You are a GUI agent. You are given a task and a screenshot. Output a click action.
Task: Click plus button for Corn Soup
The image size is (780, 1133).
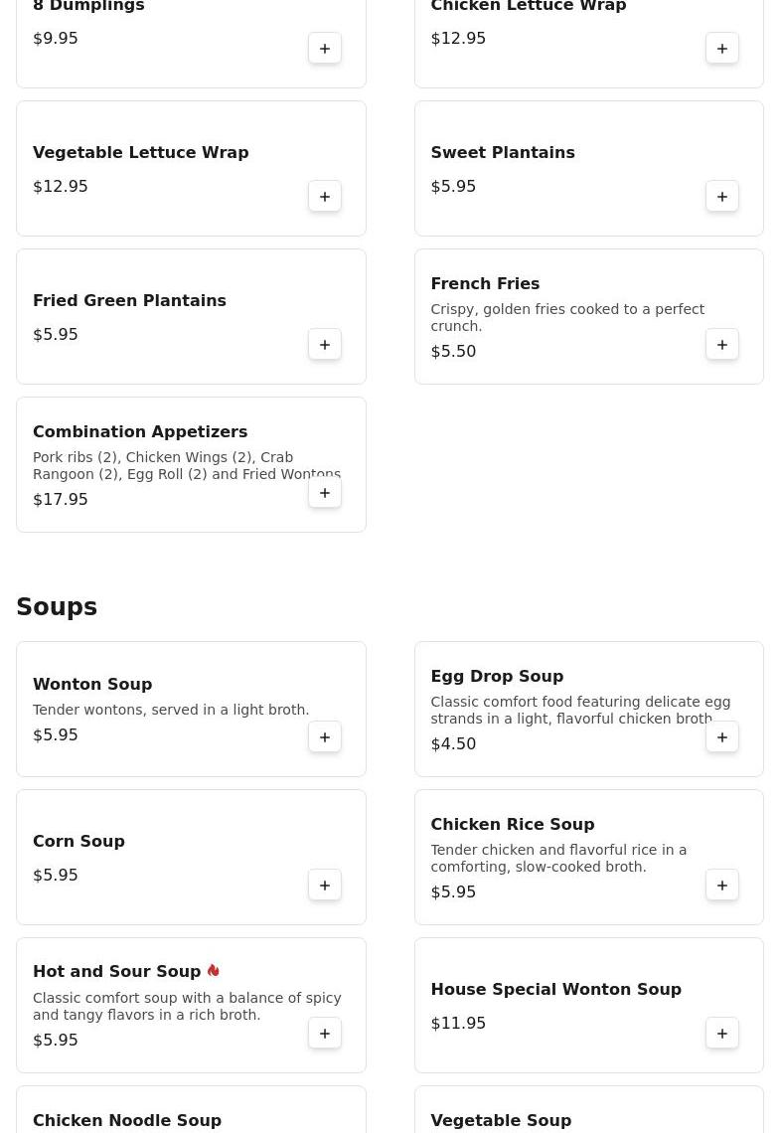(x=325, y=886)
